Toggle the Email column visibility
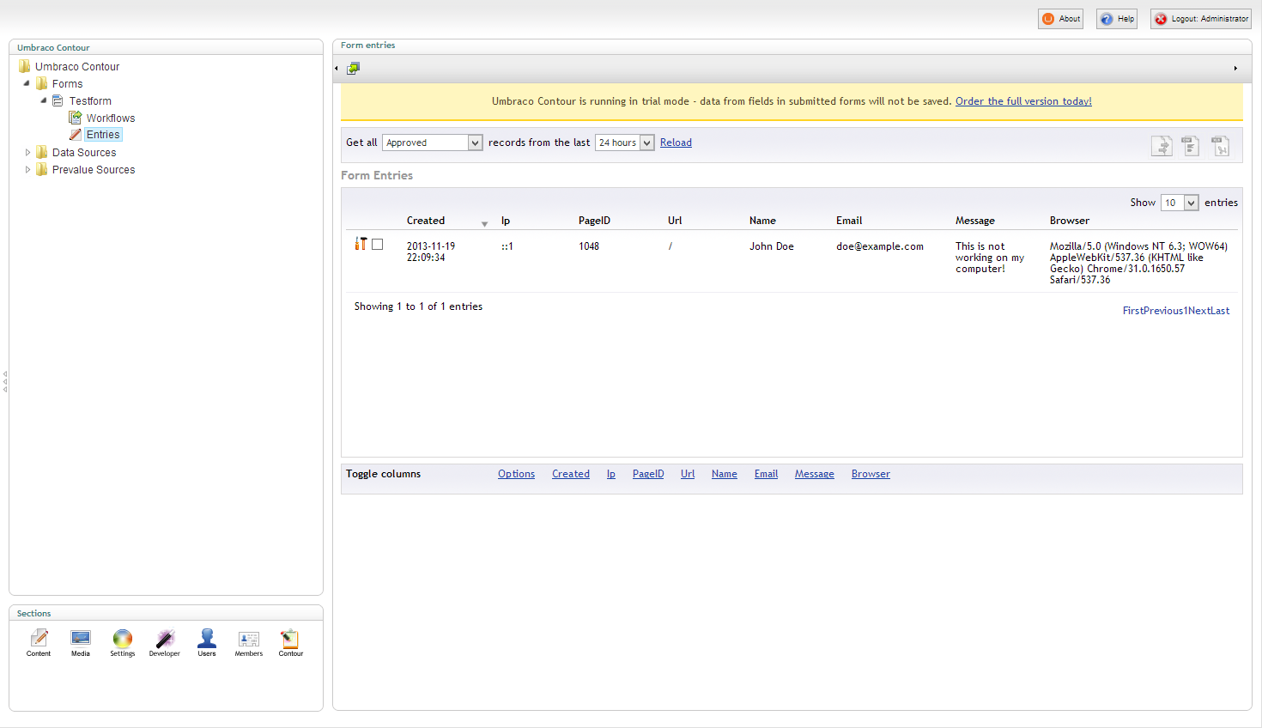The width and height of the screenshot is (1262, 728). (x=766, y=474)
